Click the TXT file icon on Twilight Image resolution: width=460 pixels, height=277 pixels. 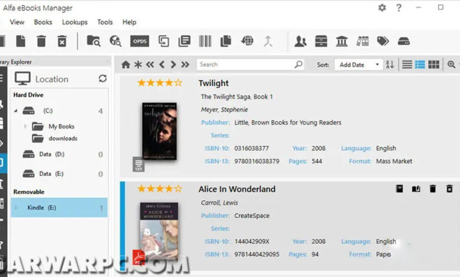[139, 164]
